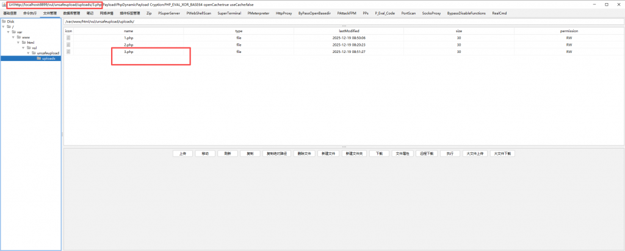Click the path field showing /var/www/html/vul/unsafeupload/uploads/
625x251 pixels.
[x=344, y=21]
